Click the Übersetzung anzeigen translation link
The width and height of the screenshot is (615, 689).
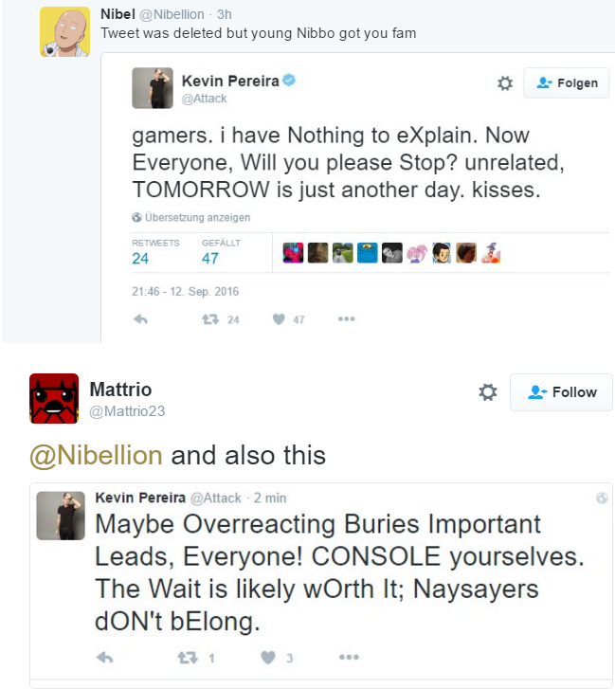pos(190,217)
